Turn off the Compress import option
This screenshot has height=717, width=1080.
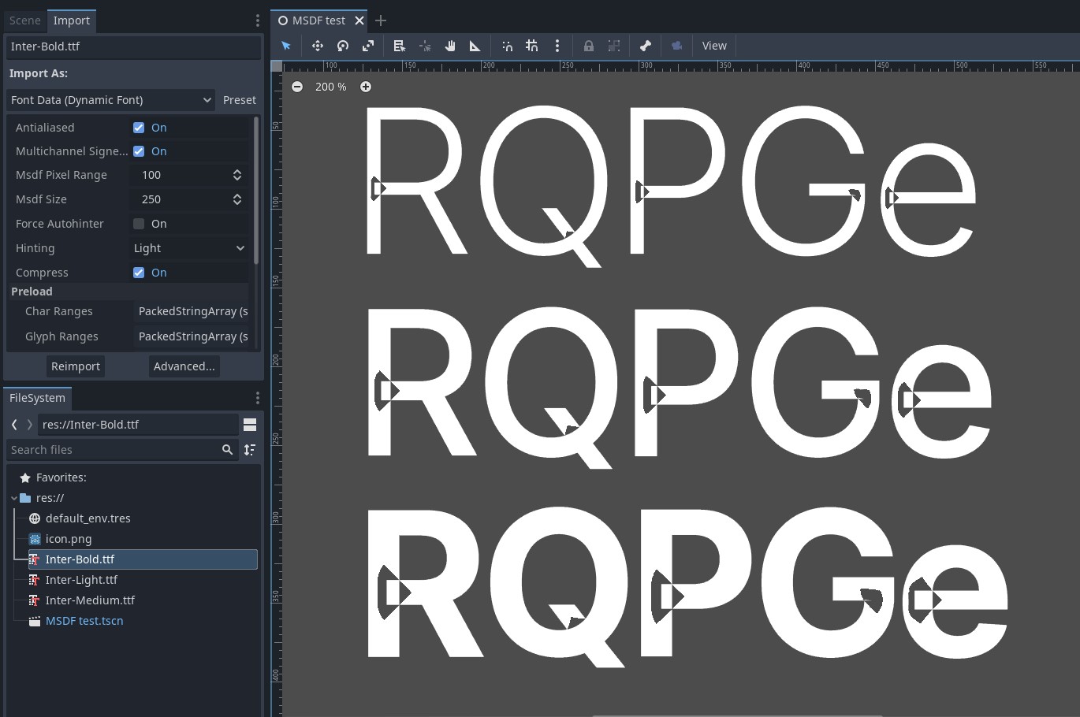pos(139,272)
